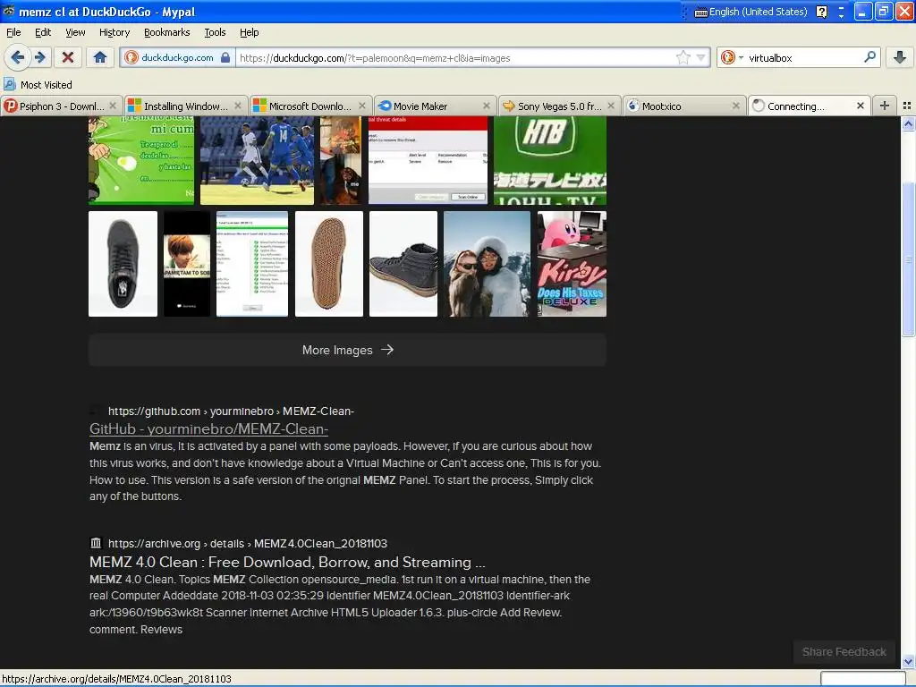This screenshot has height=687, width=916.
Task: Open the Home page button
Action: tap(100, 57)
